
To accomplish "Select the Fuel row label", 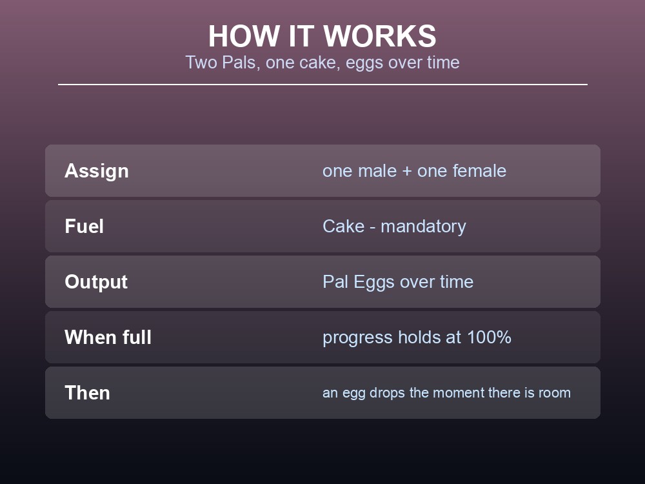I will click(x=84, y=227).
